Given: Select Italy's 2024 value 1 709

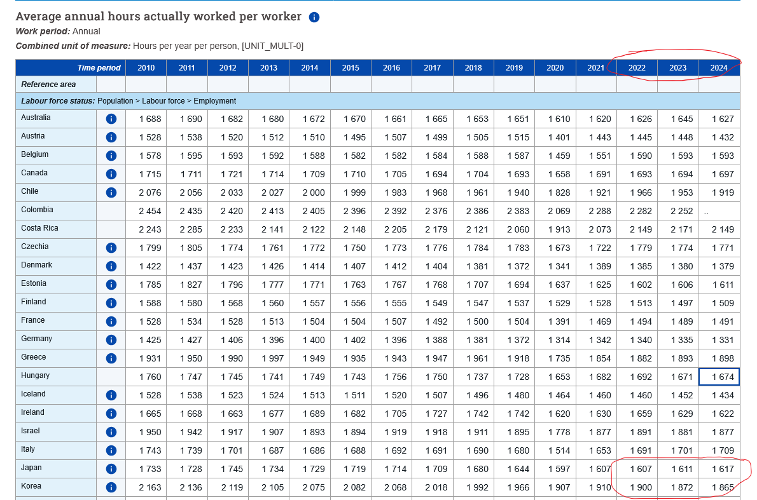Looking at the screenshot, I should [719, 450].
